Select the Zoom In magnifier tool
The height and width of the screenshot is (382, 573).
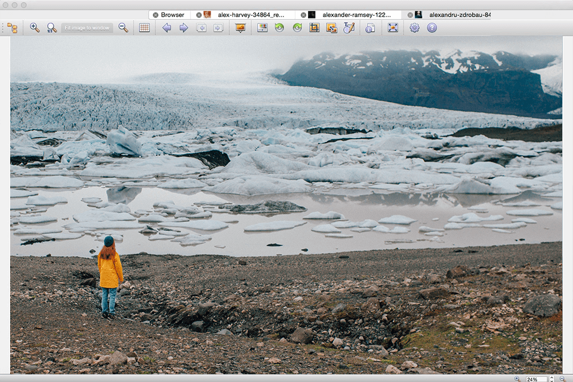[x=33, y=27]
